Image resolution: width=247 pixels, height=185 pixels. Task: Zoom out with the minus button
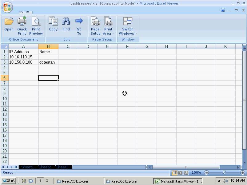206,173
